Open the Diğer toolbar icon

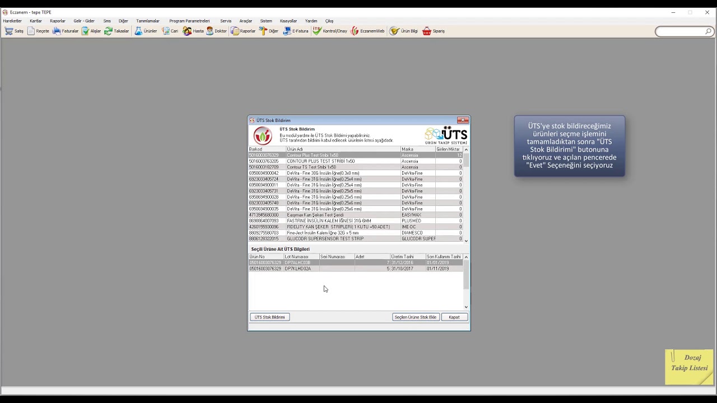[269, 31]
